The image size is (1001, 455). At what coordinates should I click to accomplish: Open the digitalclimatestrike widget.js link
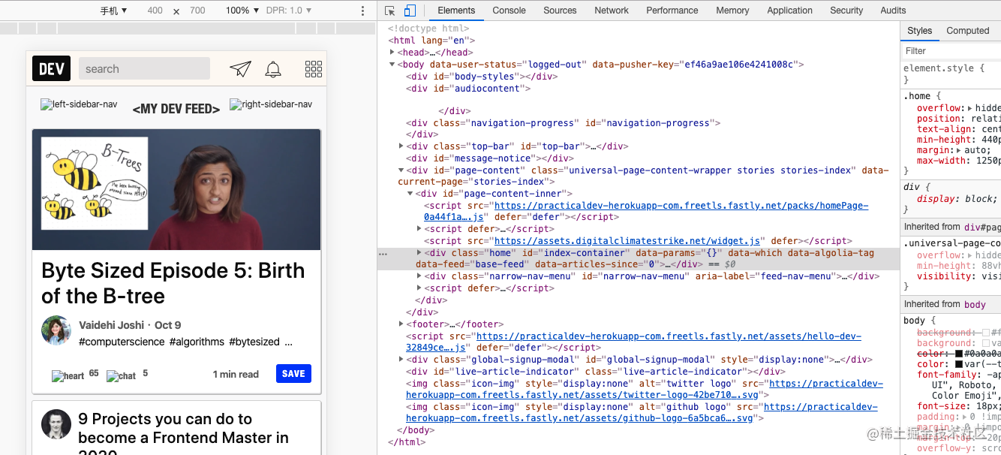[628, 241]
